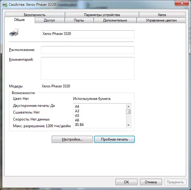Select the Общие tab
The image size is (191, 190).
point(19,20)
